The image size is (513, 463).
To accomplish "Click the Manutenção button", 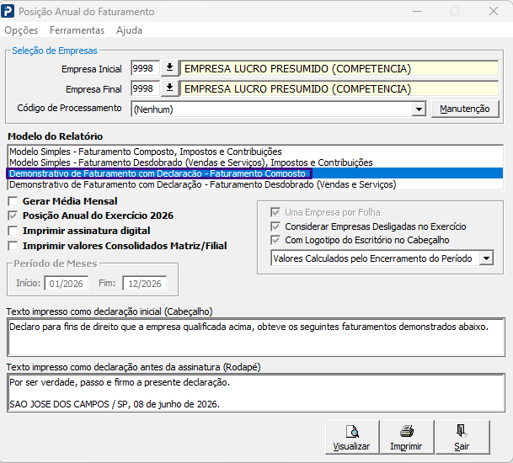I will pyautogui.click(x=465, y=109).
